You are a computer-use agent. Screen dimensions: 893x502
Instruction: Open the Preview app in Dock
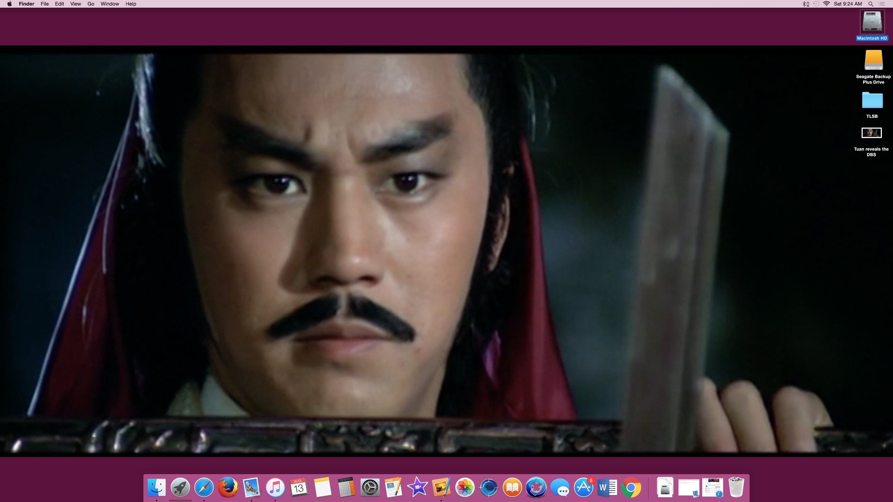tap(441, 487)
